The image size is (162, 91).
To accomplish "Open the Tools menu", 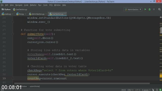I will coord(45,5).
